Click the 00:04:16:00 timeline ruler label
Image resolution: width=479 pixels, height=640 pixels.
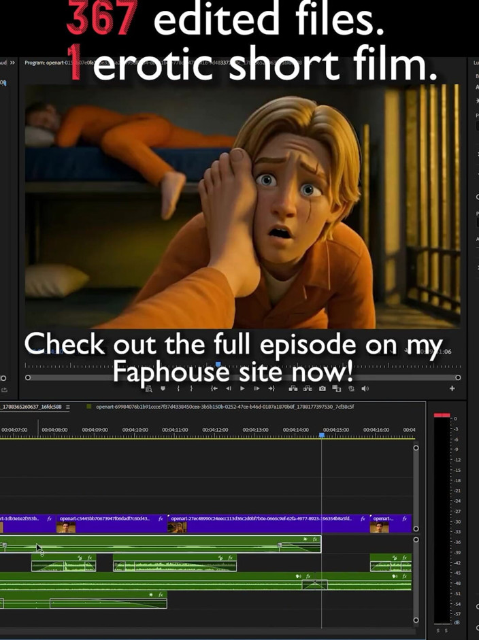[x=376, y=430]
